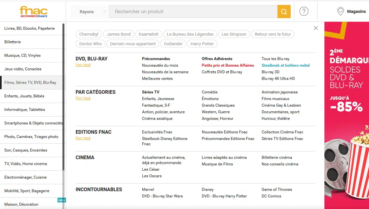369x209 pixels.
Task: Click the Chernobyl suggestion tag
Action: pos(89,34)
